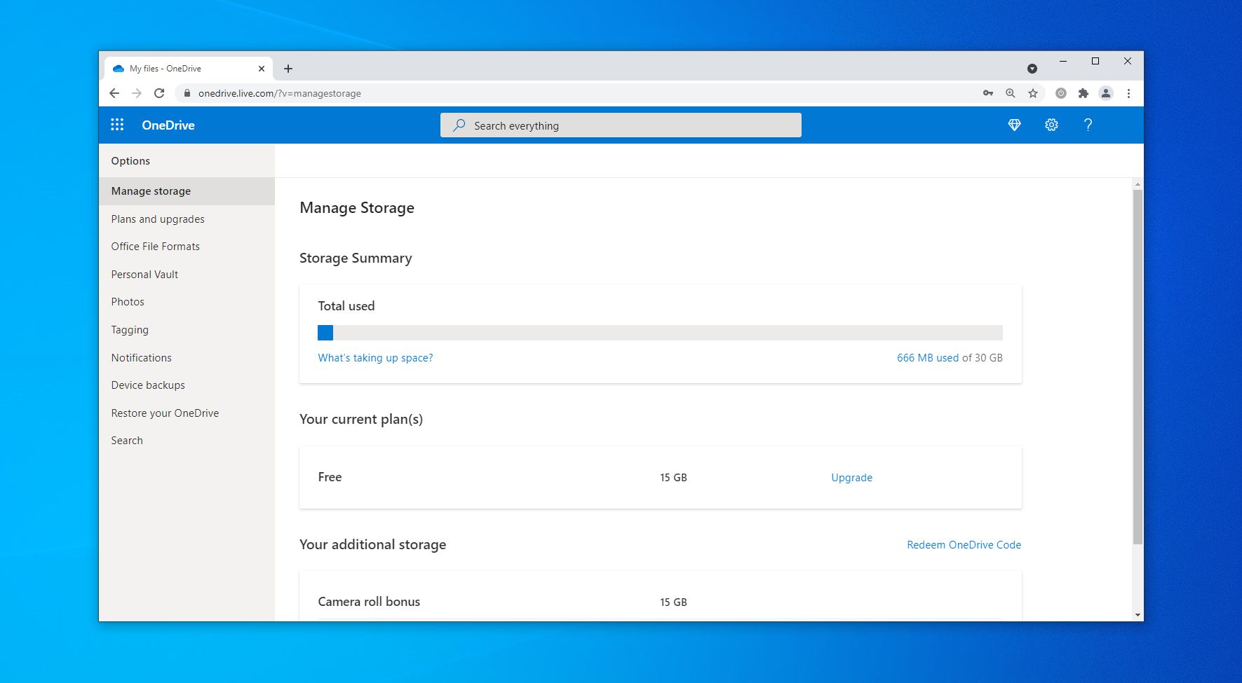Open Plans and upgrades option
Screen dimensions: 1242x683
point(158,219)
